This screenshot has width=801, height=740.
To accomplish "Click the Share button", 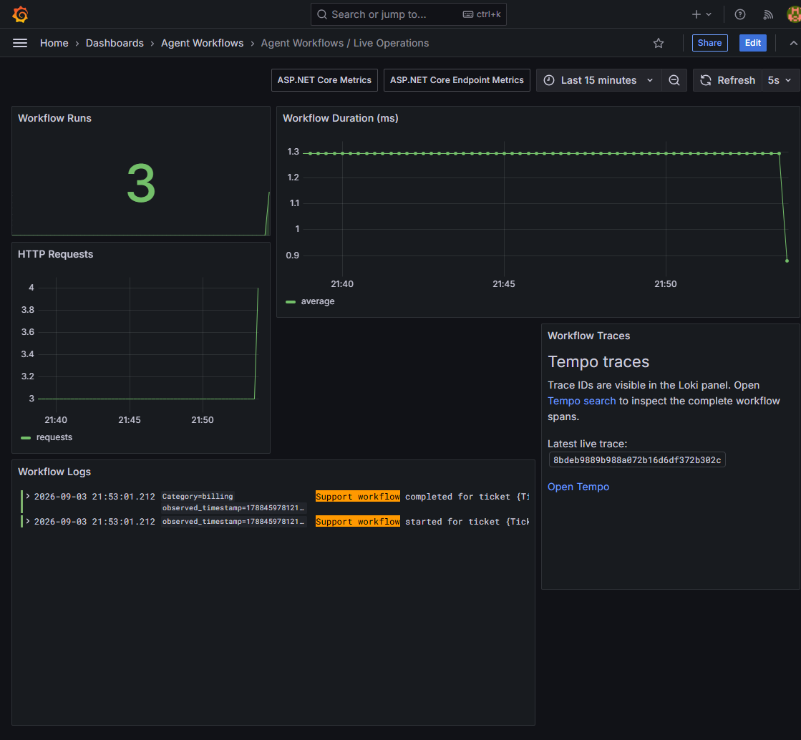I will coord(709,43).
